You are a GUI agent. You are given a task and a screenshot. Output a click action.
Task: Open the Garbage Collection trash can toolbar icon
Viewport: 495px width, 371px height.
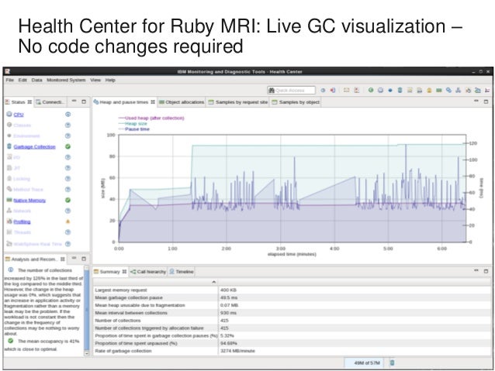pyautogui.click(x=400, y=90)
